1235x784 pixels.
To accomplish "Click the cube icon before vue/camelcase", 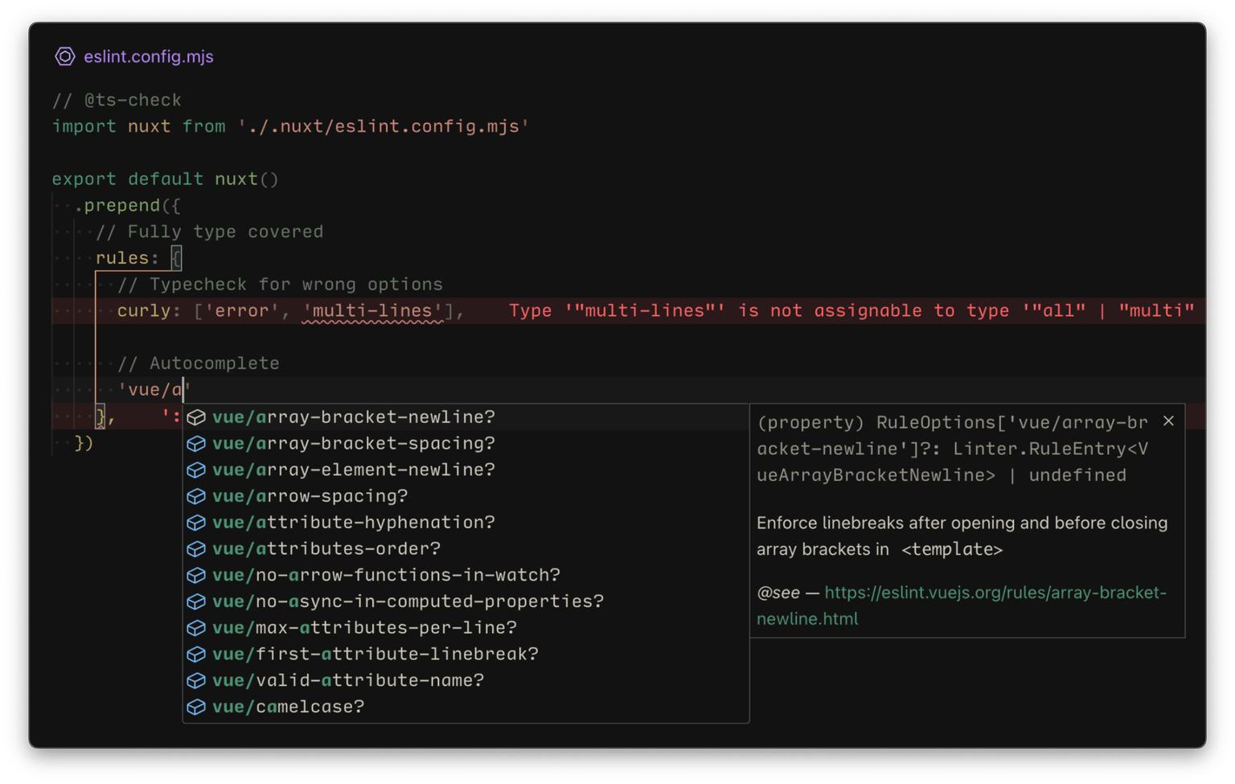I will tap(197, 707).
